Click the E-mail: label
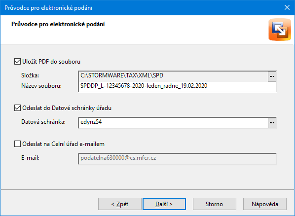Screen dimensions: 295x216 [x=30, y=158]
